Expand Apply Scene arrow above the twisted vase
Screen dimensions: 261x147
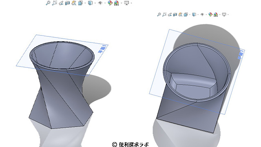point(122,3)
